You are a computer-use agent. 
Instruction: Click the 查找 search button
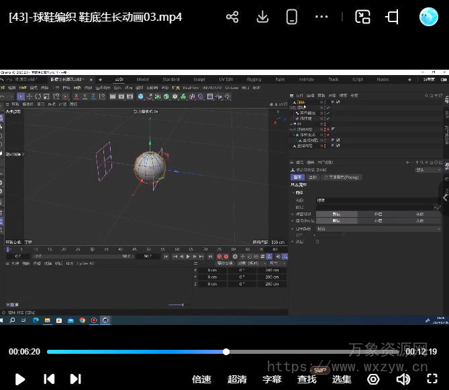(x=307, y=379)
